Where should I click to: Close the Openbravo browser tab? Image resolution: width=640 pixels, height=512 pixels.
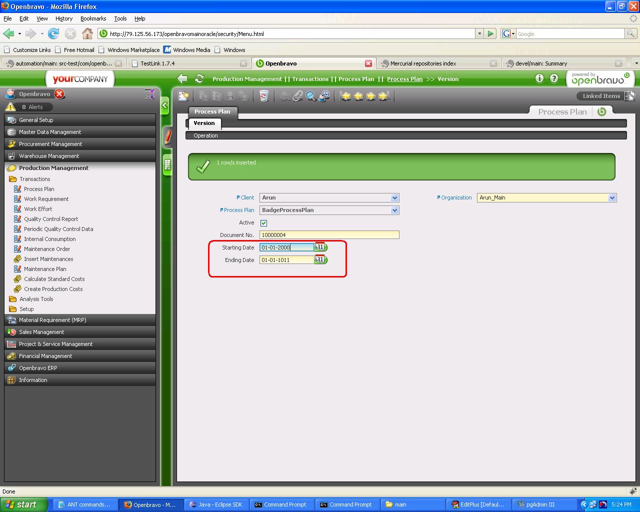368,63
